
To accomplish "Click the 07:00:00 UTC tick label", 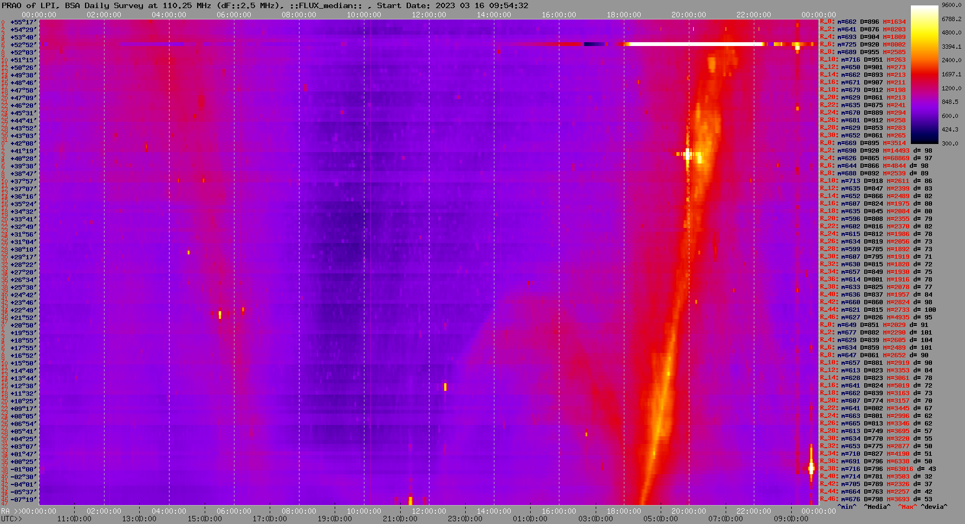I will click(726, 519).
